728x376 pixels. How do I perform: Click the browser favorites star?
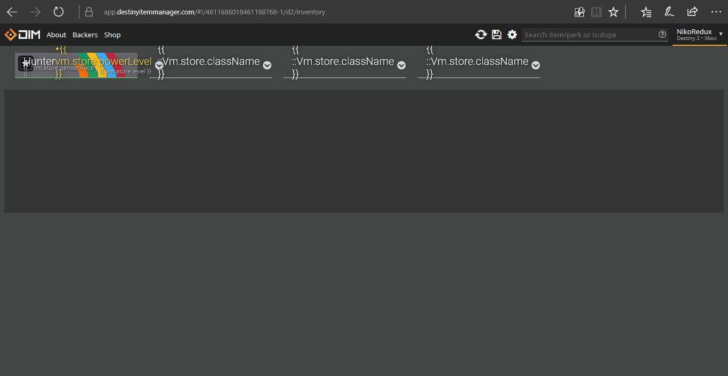[613, 11]
